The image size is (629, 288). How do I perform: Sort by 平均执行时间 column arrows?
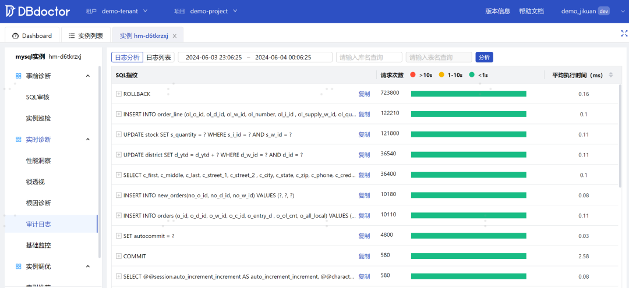click(610, 75)
